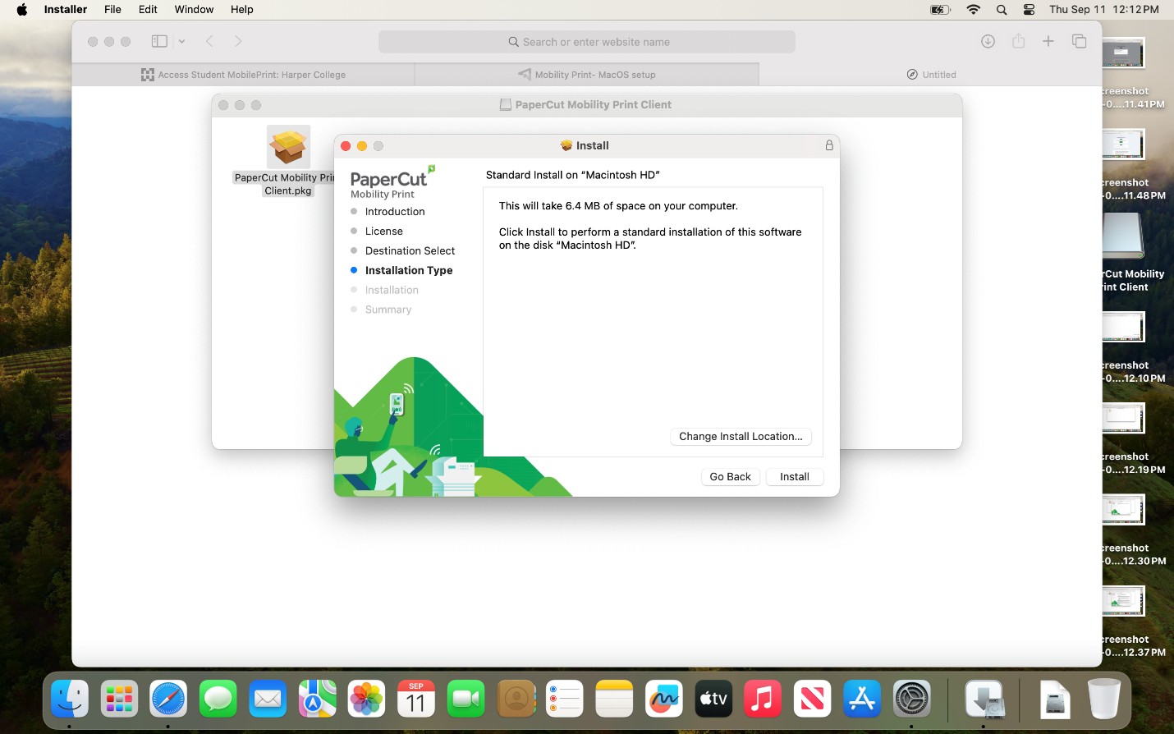
Task: Open the 12.37 PM screenshot thumbnail on the desktop
Action: (1122, 600)
